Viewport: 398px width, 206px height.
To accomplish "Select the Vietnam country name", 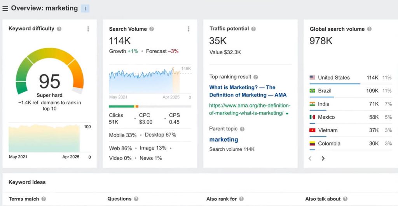I will point(328,130).
